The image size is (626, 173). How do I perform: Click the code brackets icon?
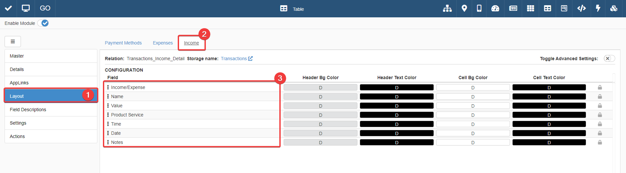(581, 9)
